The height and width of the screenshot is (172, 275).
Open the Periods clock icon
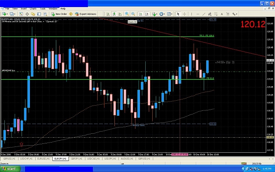click(161, 14)
